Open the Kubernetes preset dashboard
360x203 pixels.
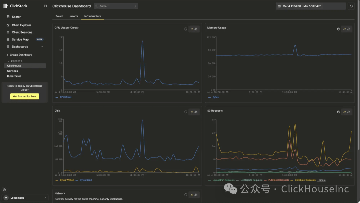point(14,76)
